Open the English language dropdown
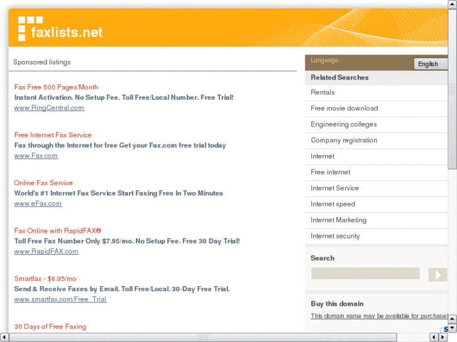457x342 pixels. [x=431, y=64]
